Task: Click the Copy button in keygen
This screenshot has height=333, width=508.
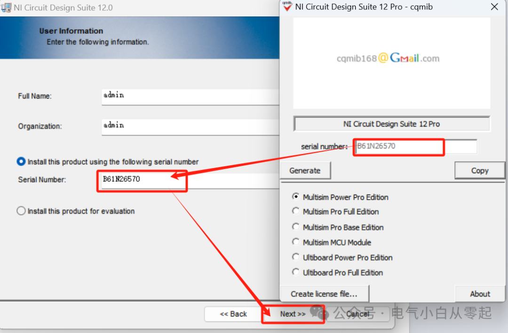Action: click(x=480, y=170)
